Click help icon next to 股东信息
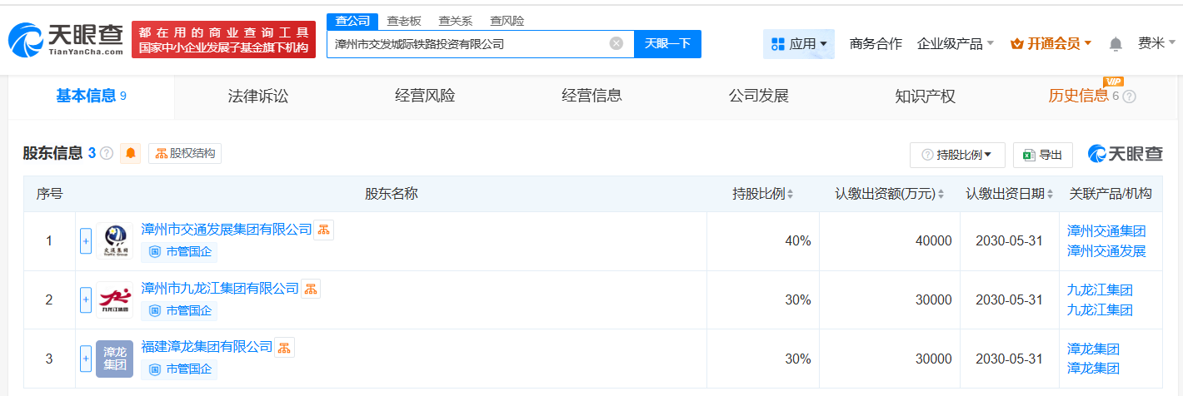Viewport: 1183px width, 396px height. point(107,153)
